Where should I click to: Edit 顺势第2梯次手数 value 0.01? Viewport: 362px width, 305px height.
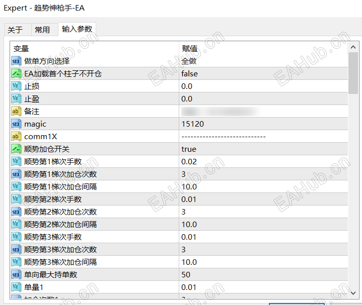[x=263, y=199]
